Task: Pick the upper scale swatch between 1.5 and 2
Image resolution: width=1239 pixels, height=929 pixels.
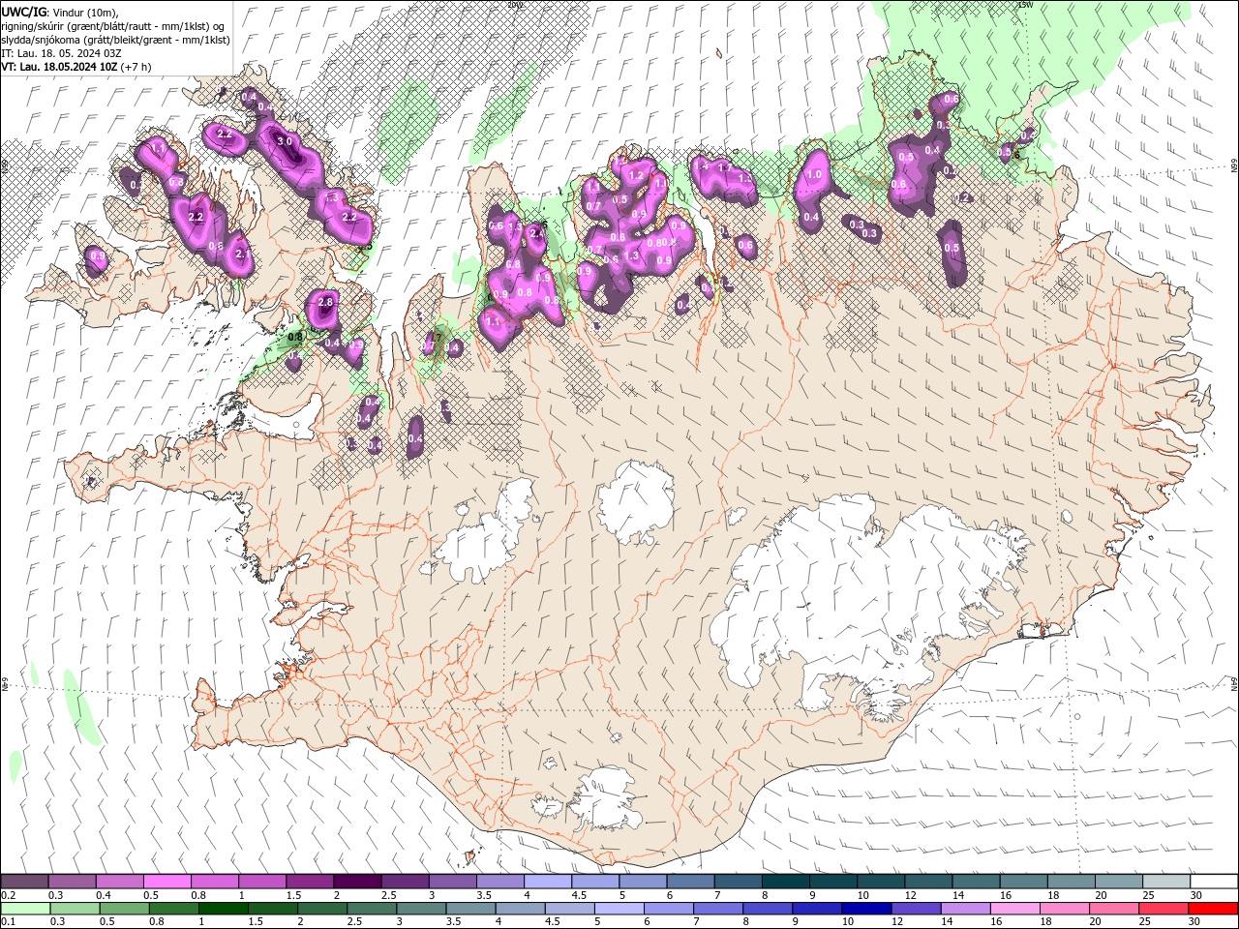Action: click(x=309, y=882)
